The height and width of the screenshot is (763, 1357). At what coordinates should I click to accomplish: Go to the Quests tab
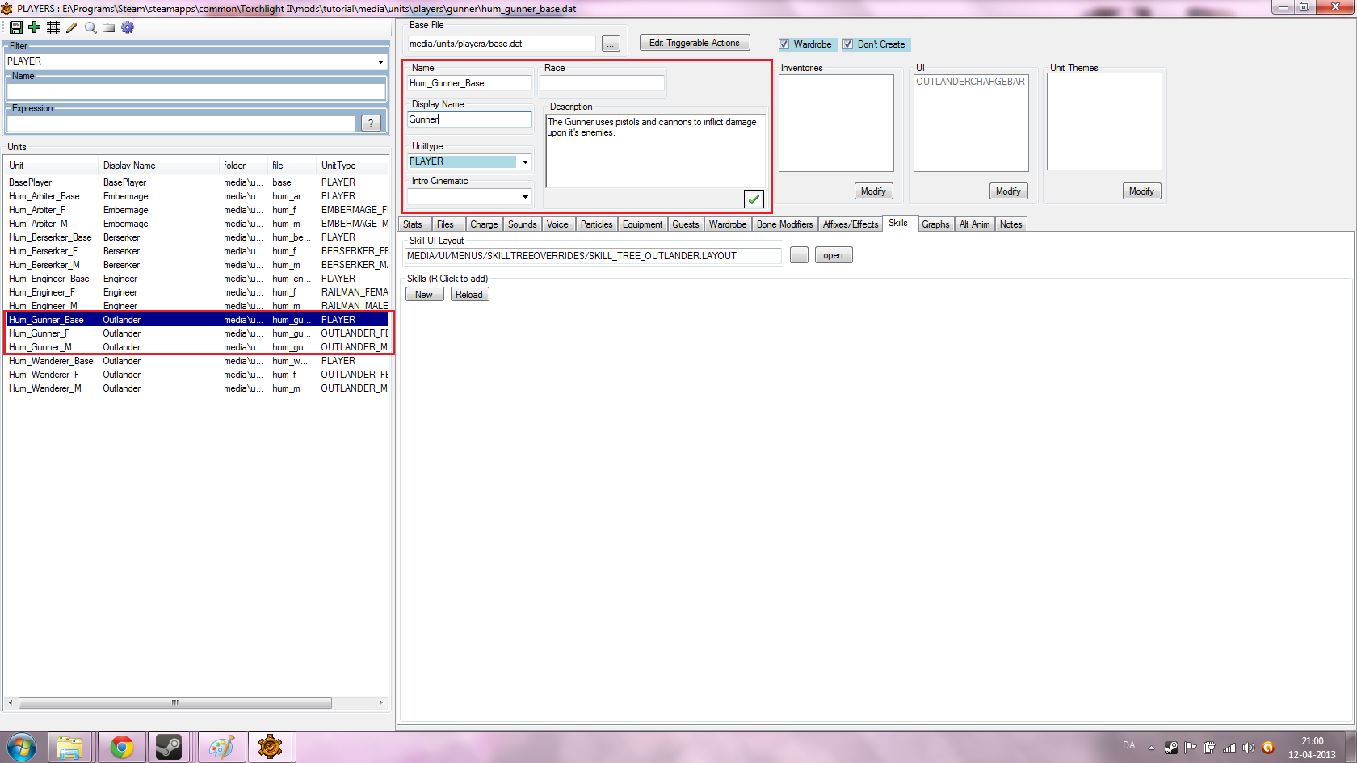point(686,224)
